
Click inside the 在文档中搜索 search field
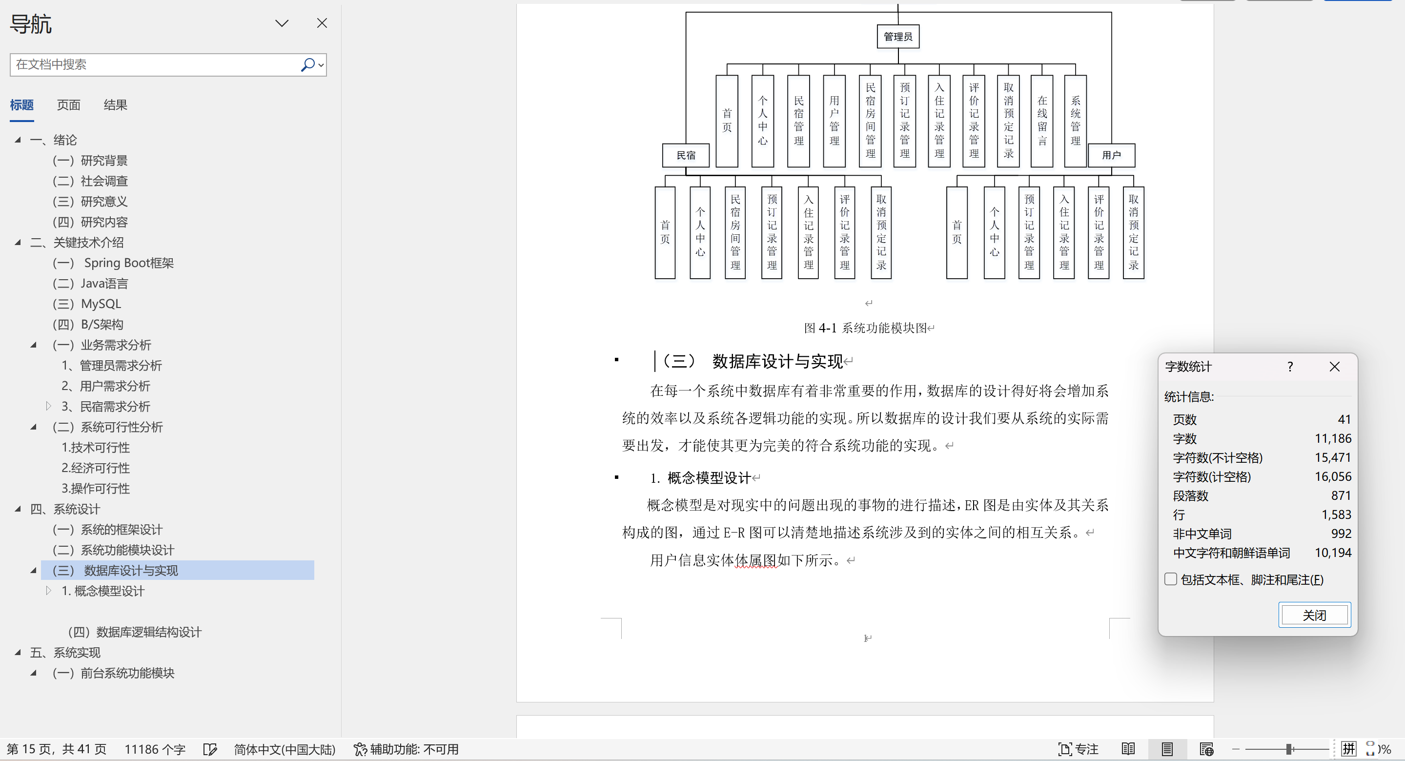(x=153, y=64)
